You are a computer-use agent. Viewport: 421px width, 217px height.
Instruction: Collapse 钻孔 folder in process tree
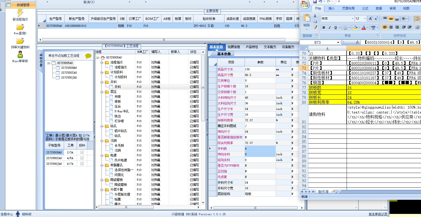click(x=102, y=126)
